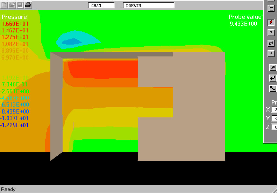The image size is (277, 193).
Task: Click the New file icon
Action: [5, 5]
